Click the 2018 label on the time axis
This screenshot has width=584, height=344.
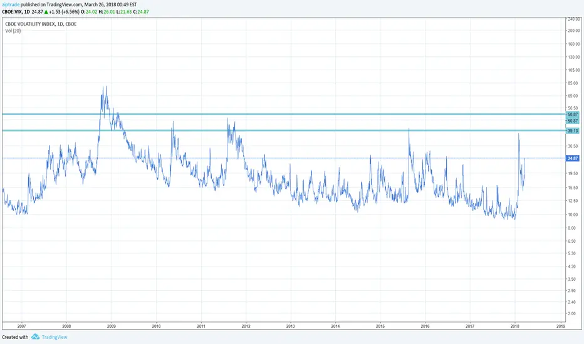514,326
